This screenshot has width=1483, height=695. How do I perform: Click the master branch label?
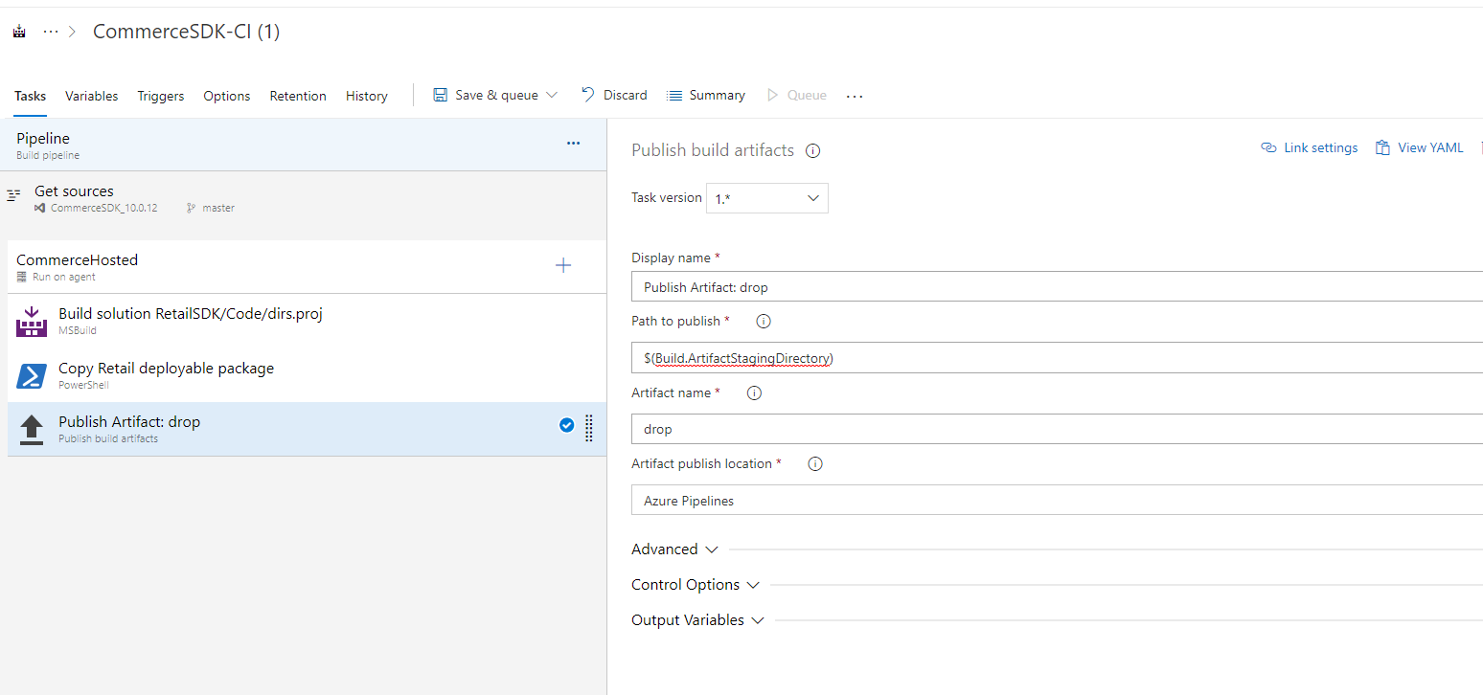218,208
